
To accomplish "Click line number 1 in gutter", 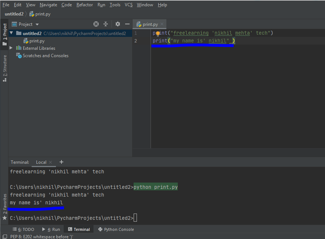I will pos(135,33).
